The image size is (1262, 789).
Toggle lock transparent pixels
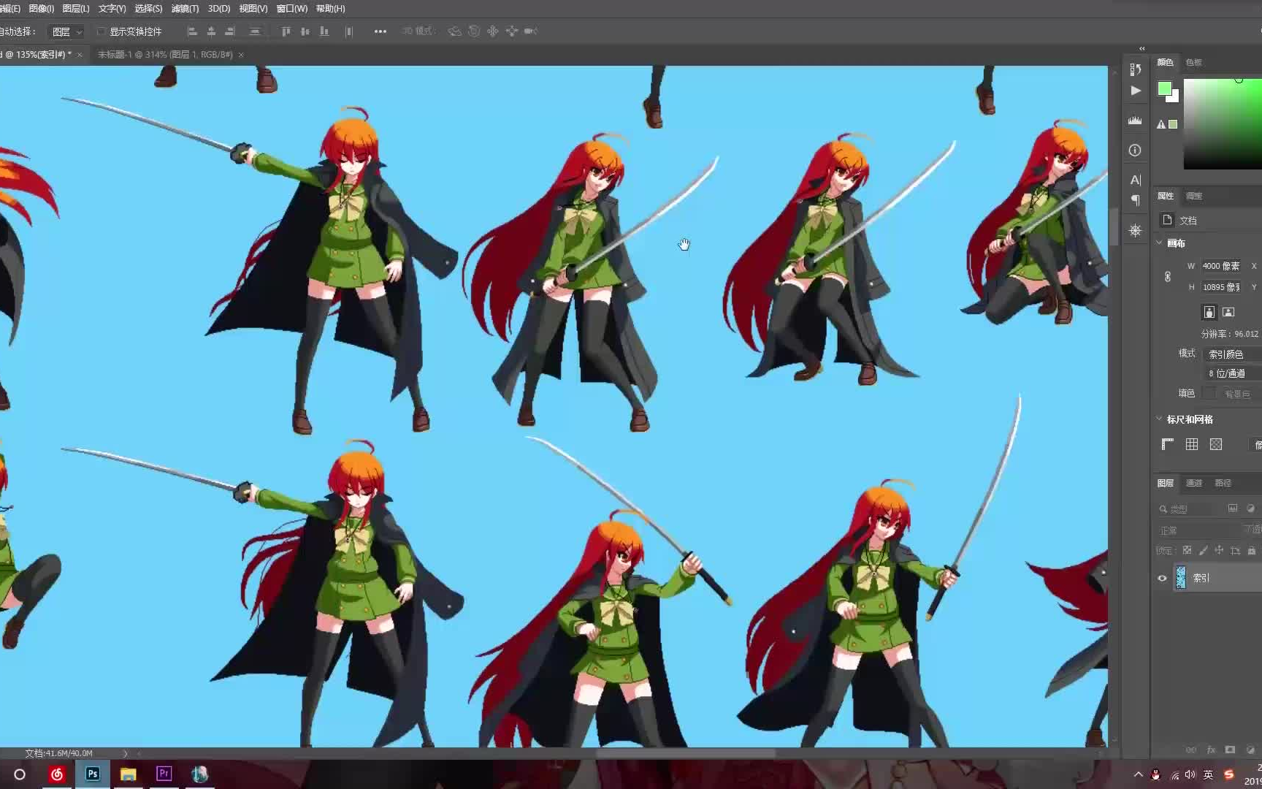[x=1187, y=550]
